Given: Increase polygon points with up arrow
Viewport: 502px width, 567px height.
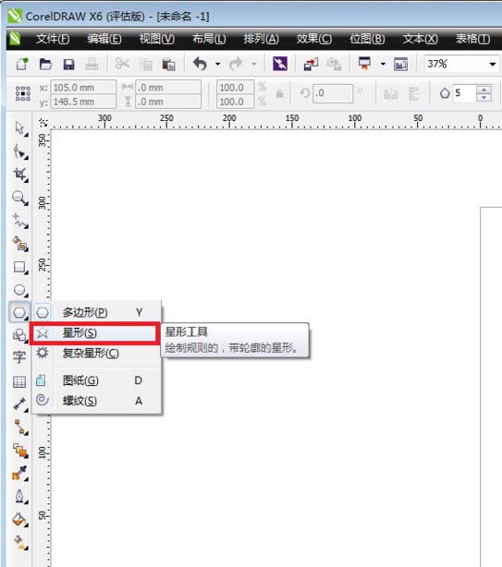Looking at the screenshot, I should click(484, 89).
